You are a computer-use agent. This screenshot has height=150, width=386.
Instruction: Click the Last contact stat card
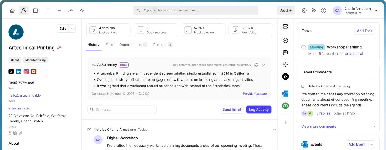tap(108, 30)
